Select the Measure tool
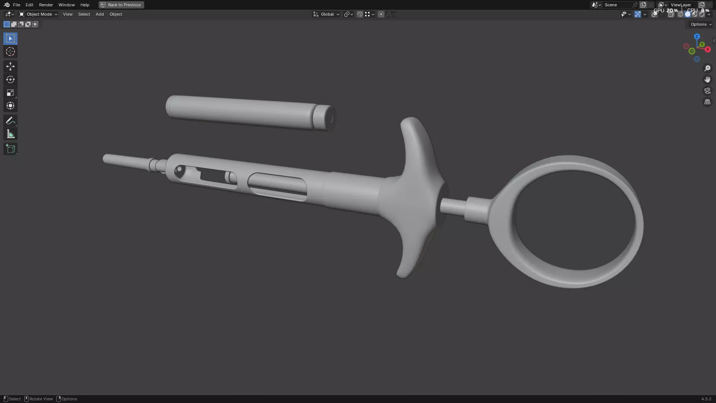The width and height of the screenshot is (716, 403). [x=10, y=134]
